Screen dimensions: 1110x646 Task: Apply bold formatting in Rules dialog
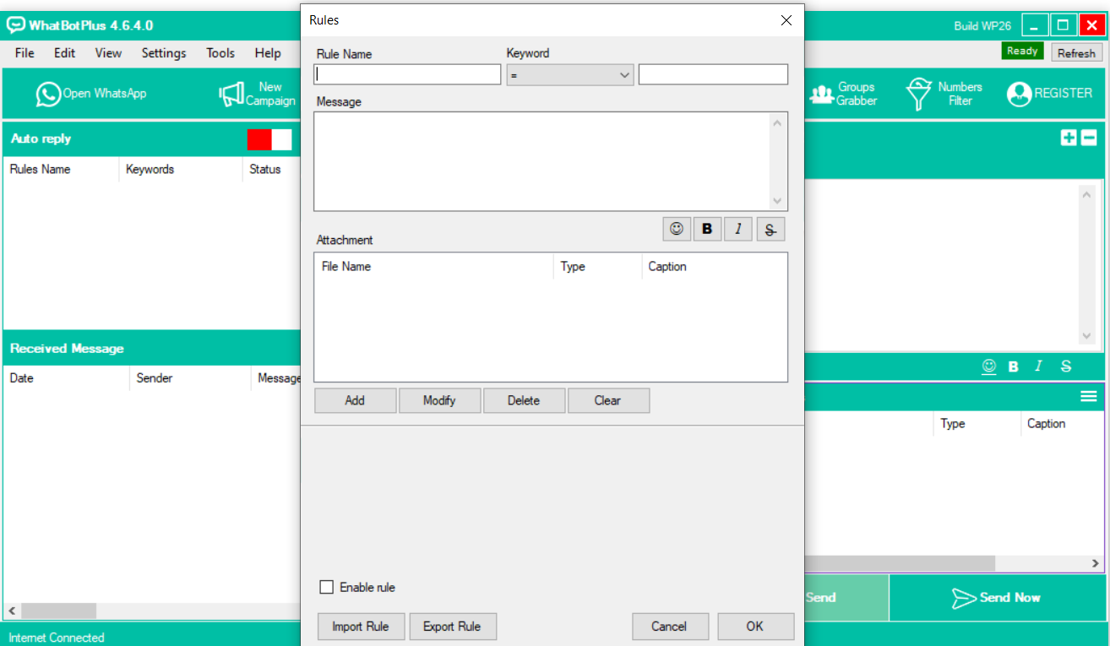(x=707, y=229)
